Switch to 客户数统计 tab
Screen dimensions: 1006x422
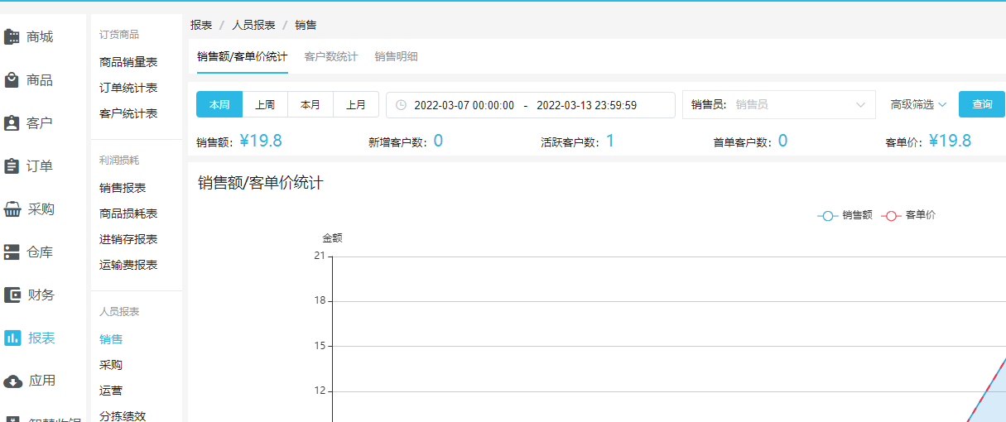pyautogui.click(x=331, y=56)
